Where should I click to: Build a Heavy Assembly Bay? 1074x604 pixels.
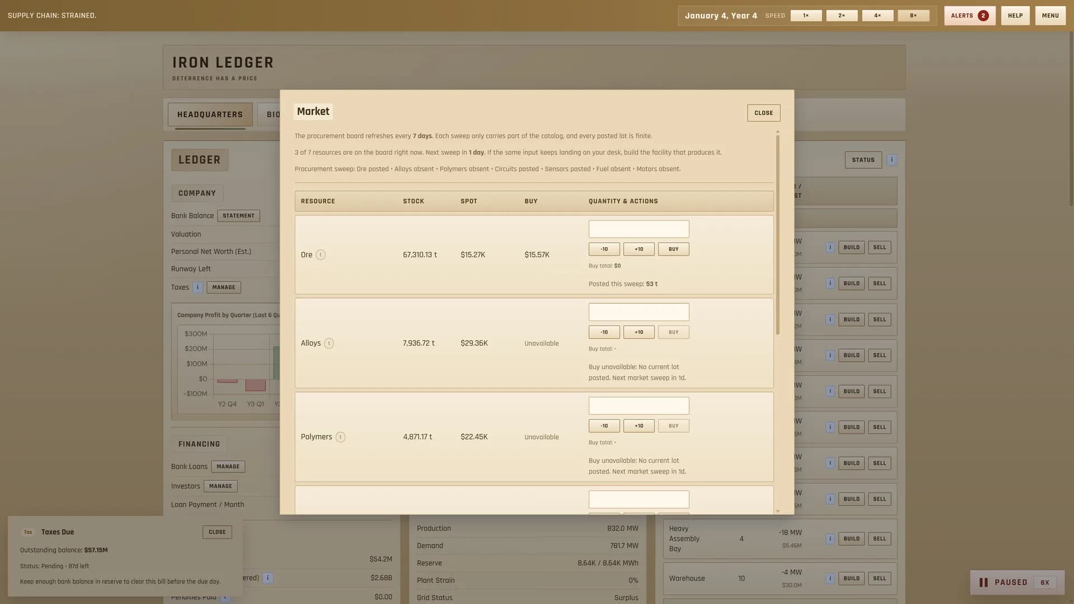[x=851, y=539]
